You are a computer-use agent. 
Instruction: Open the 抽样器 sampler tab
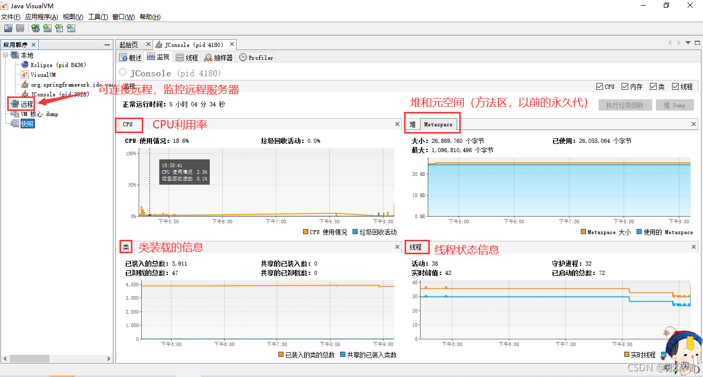(219, 57)
